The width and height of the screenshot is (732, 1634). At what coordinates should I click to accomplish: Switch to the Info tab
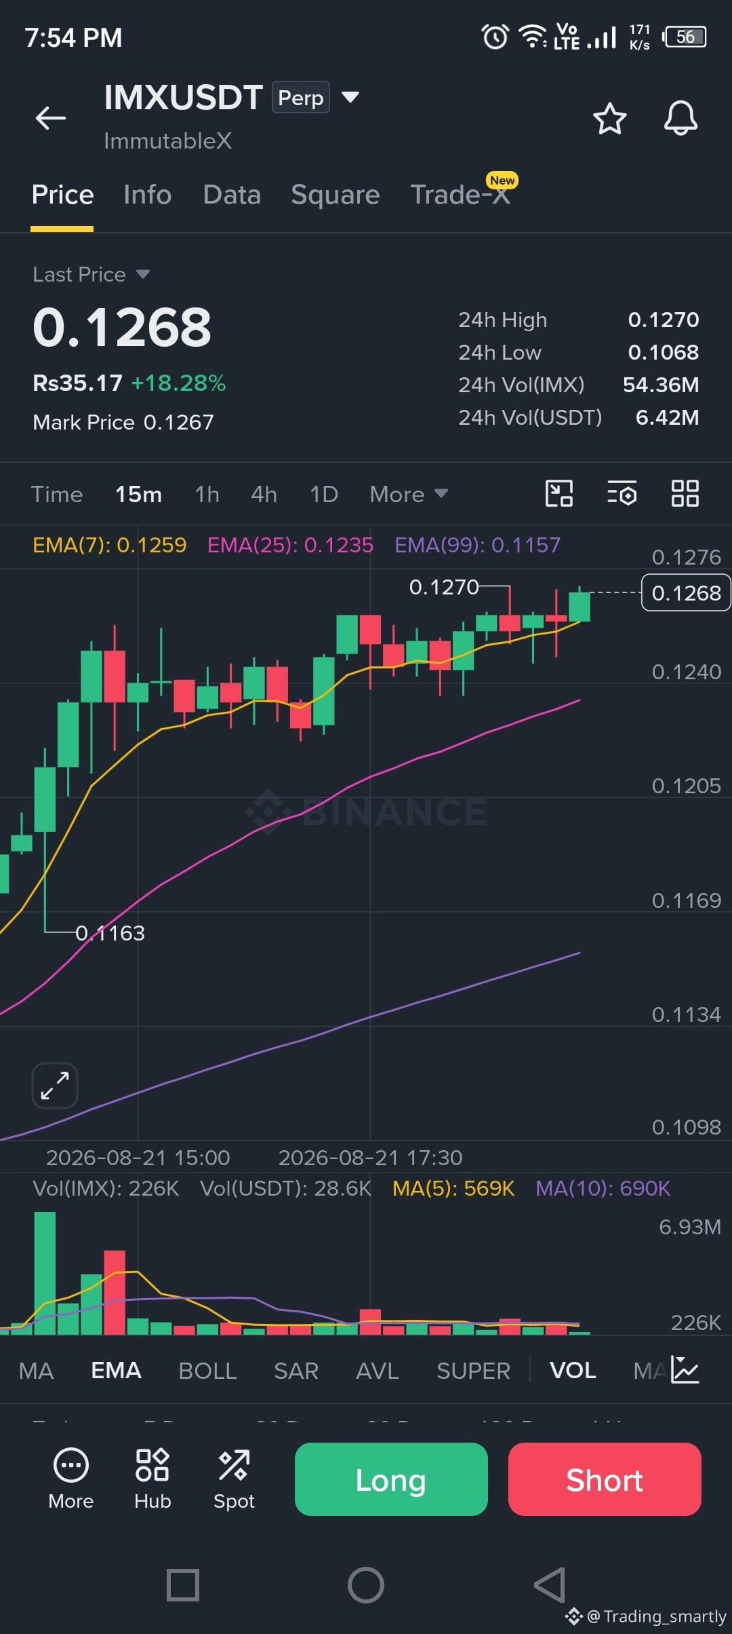pos(147,195)
